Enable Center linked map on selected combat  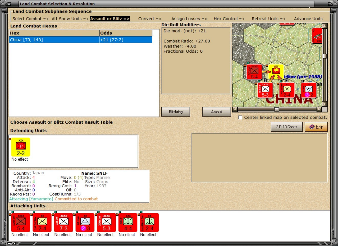(240, 118)
